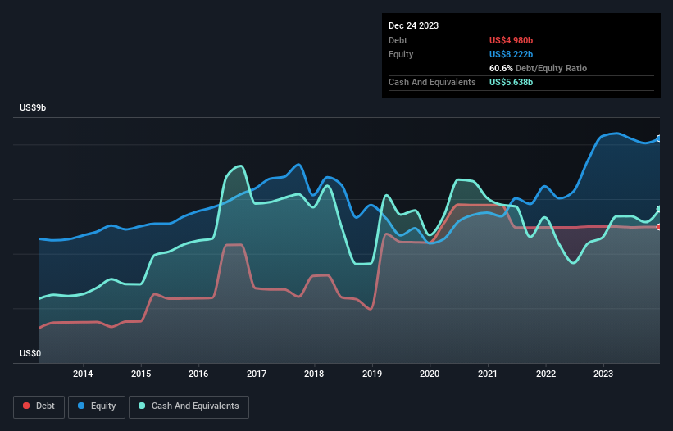673x431 pixels.
Task: Click the US$9b y-axis label
Action: 33,107
